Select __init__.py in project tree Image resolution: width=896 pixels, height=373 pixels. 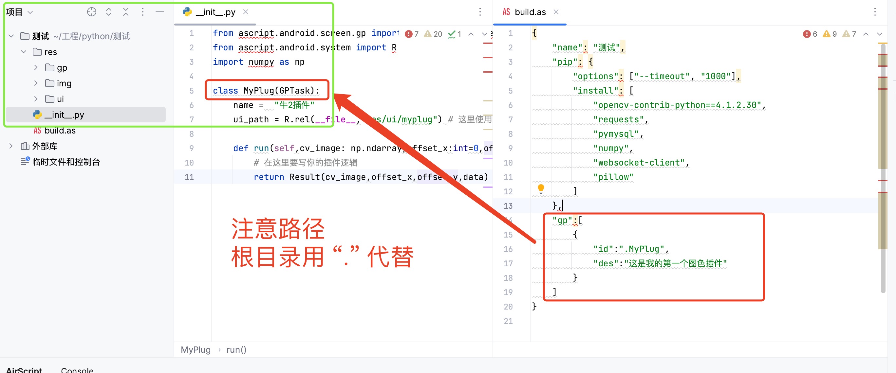pos(86,115)
